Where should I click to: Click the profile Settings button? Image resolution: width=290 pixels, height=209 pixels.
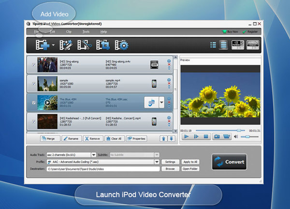coord(170,162)
